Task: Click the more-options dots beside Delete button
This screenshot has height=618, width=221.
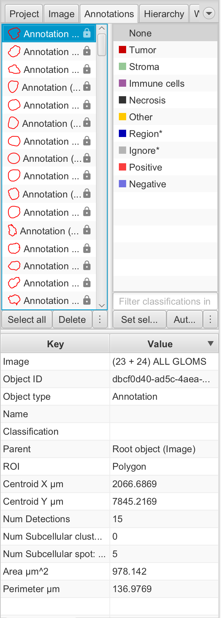Action: [100, 320]
